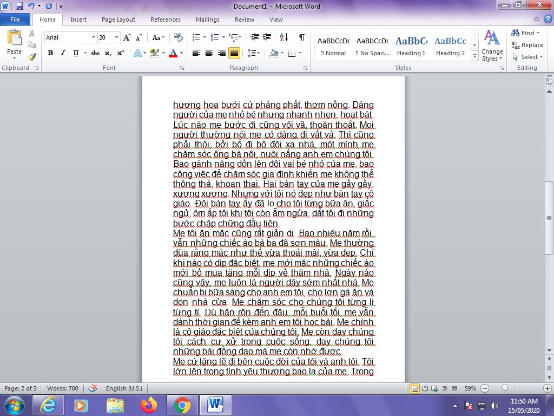Open the Select dropdown in Editing group

pos(527,57)
